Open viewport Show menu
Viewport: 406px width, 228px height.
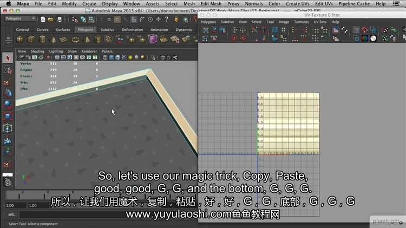[72, 51]
